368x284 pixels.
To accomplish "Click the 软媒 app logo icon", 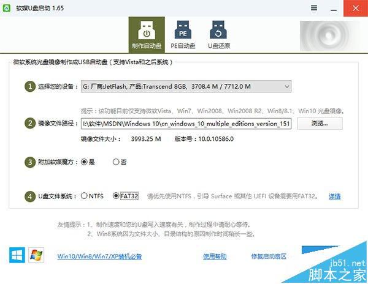I will click(x=7, y=8).
